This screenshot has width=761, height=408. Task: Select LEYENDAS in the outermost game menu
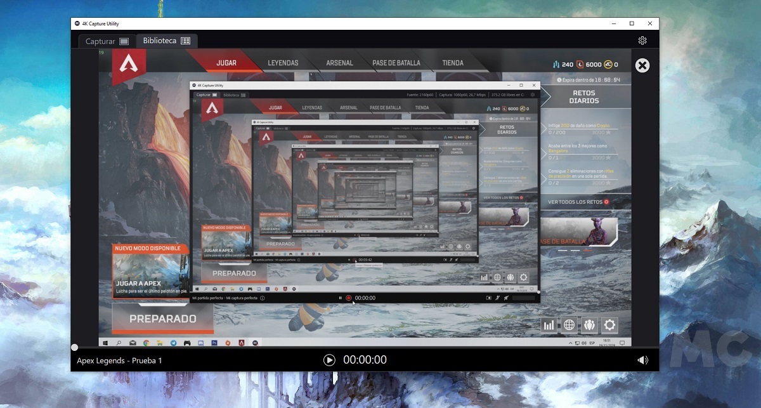283,63
